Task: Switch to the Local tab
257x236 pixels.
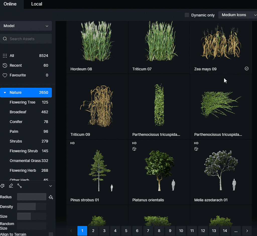Action: [37, 4]
